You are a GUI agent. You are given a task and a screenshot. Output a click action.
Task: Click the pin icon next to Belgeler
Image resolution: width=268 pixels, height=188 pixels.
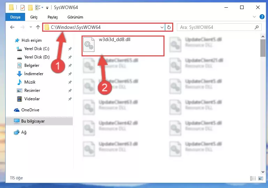click(x=70, y=65)
